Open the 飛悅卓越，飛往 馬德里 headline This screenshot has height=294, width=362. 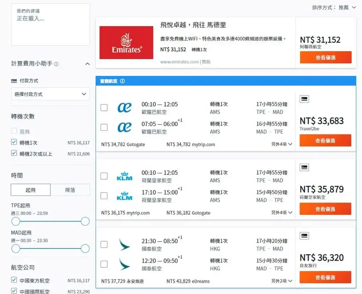click(x=193, y=25)
